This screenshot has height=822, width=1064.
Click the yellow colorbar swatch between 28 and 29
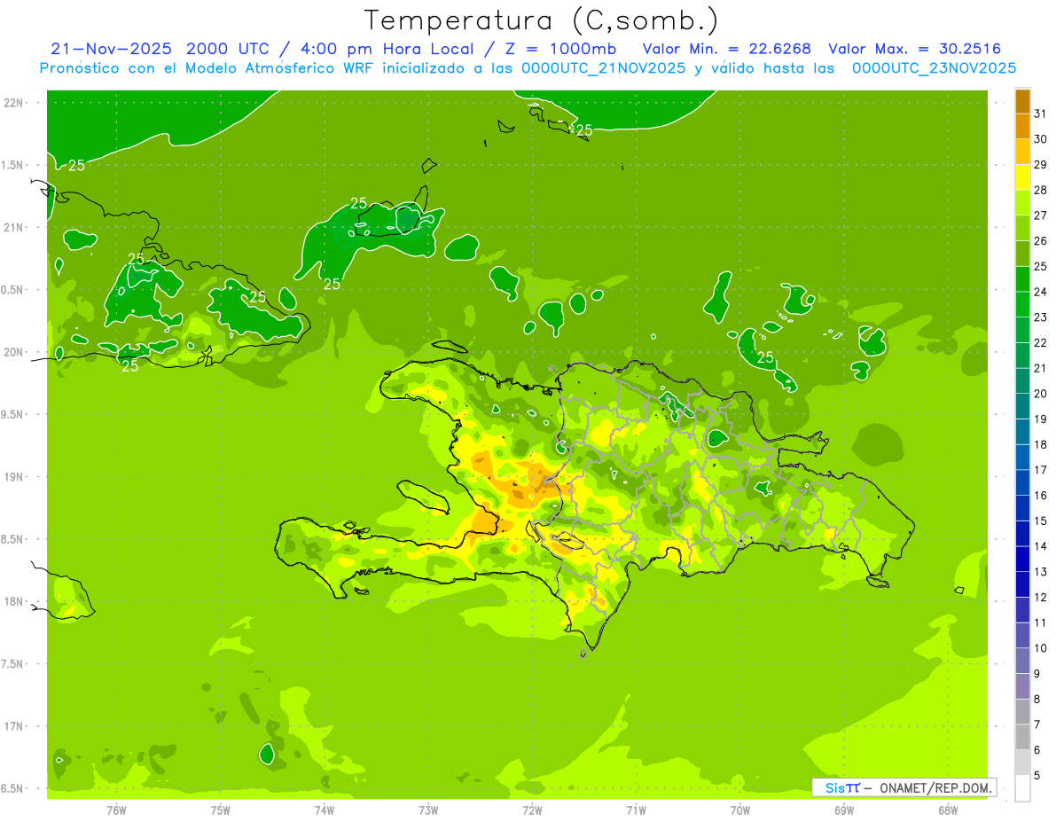(x=1022, y=177)
